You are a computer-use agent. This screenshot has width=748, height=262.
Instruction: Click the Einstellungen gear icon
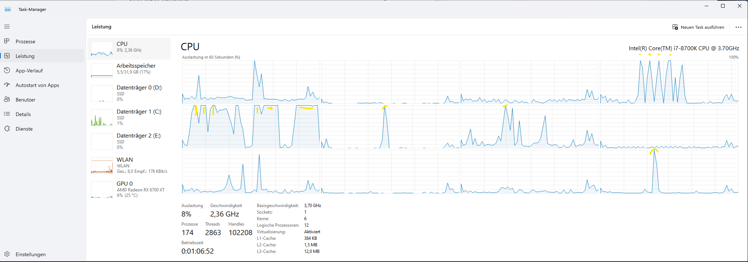pyautogui.click(x=7, y=254)
